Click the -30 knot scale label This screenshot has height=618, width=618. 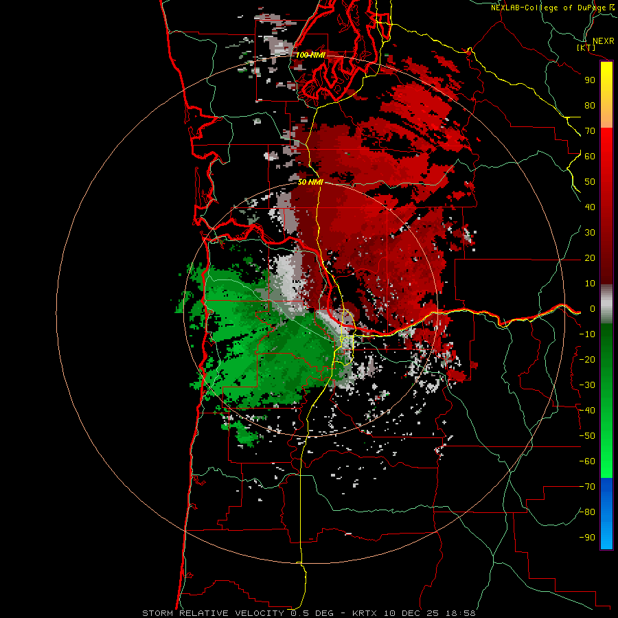click(587, 385)
